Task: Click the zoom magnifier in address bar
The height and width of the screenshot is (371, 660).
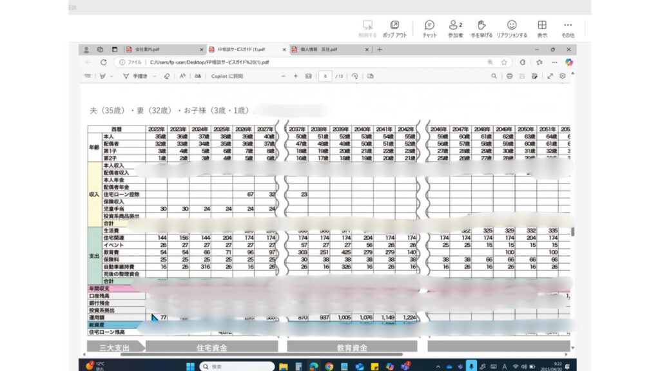Action: pos(490,62)
